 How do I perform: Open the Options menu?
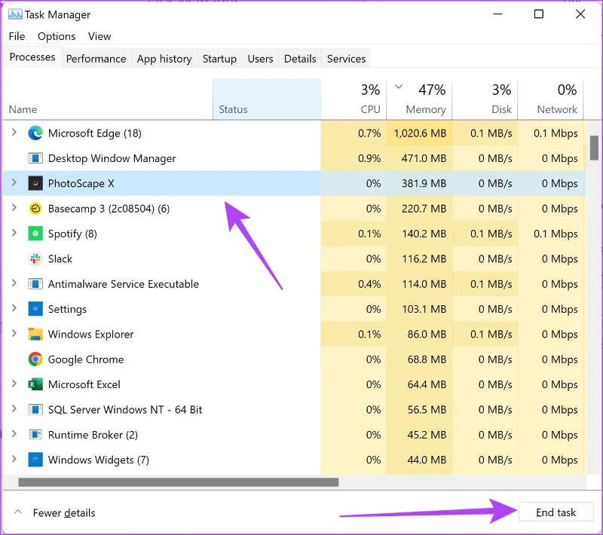point(57,36)
